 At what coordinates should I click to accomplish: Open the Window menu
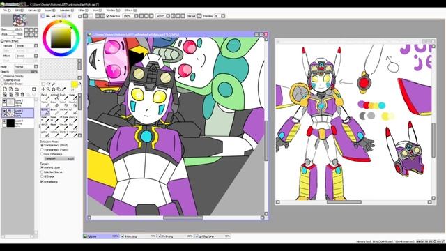[x=113, y=10]
